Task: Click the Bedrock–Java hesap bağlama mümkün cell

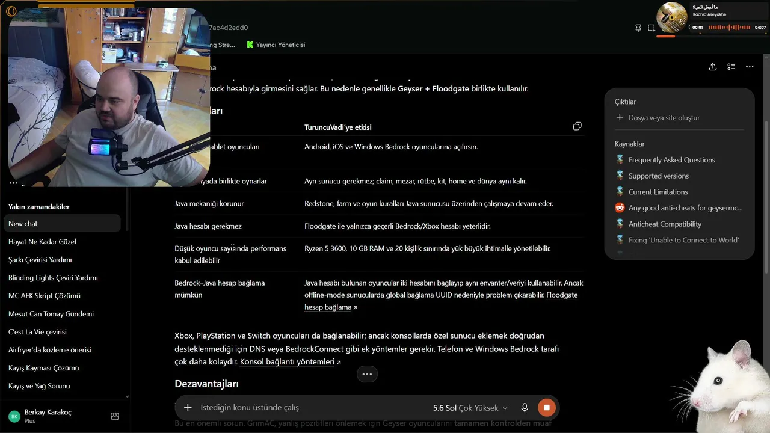Action: tap(220, 289)
